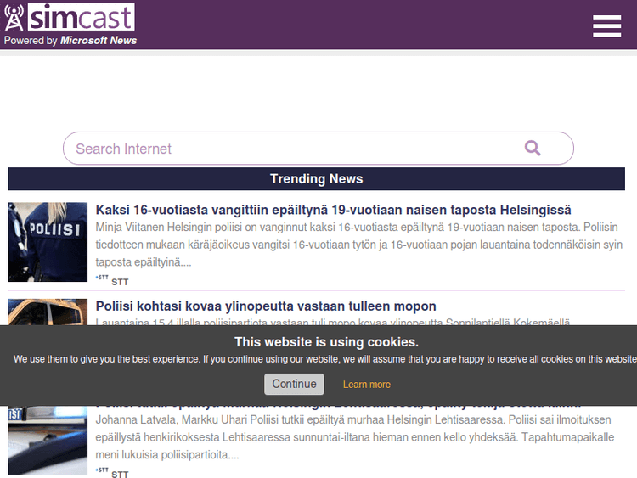Click the cookie notice heading text

326,342
